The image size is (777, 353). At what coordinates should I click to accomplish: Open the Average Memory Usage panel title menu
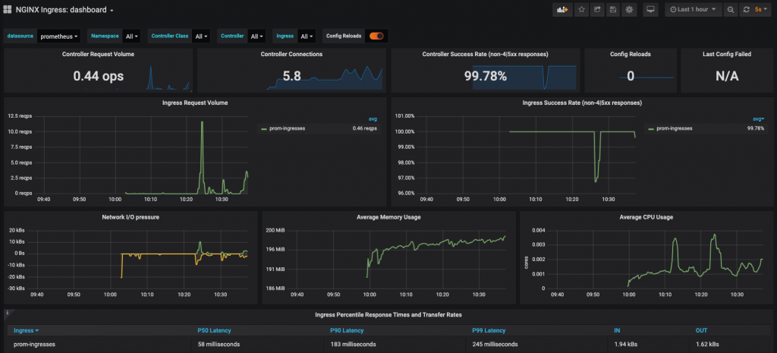pyautogui.click(x=388, y=216)
